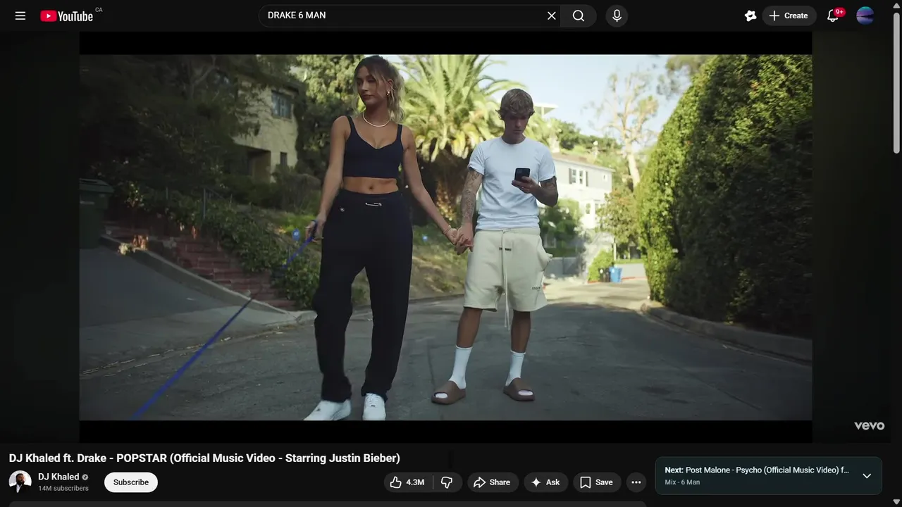
Task: Go to YouTube home via logo
Action: click(x=67, y=15)
